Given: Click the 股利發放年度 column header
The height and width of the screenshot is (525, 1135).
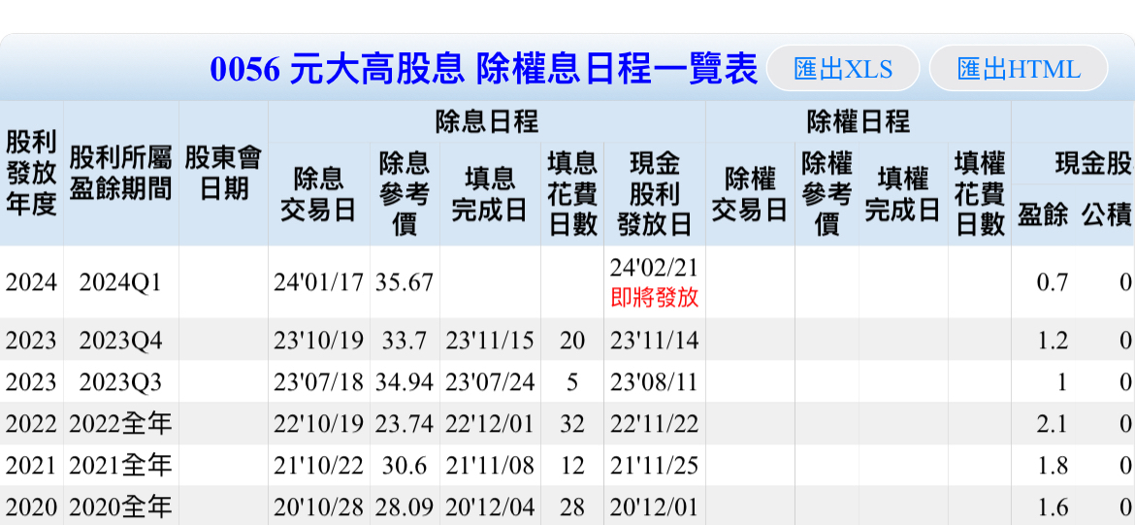Looking at the screenshot, I should point(31,174).
